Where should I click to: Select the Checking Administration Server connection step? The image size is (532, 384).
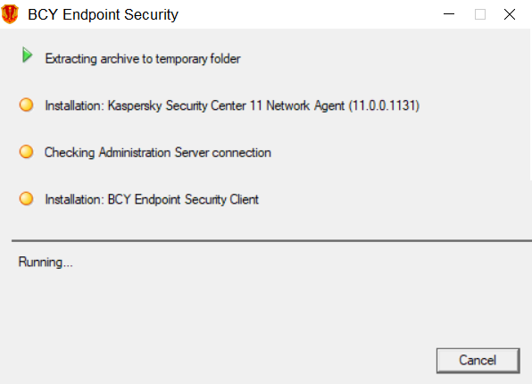pyautogui.click(x=158, y=153)
